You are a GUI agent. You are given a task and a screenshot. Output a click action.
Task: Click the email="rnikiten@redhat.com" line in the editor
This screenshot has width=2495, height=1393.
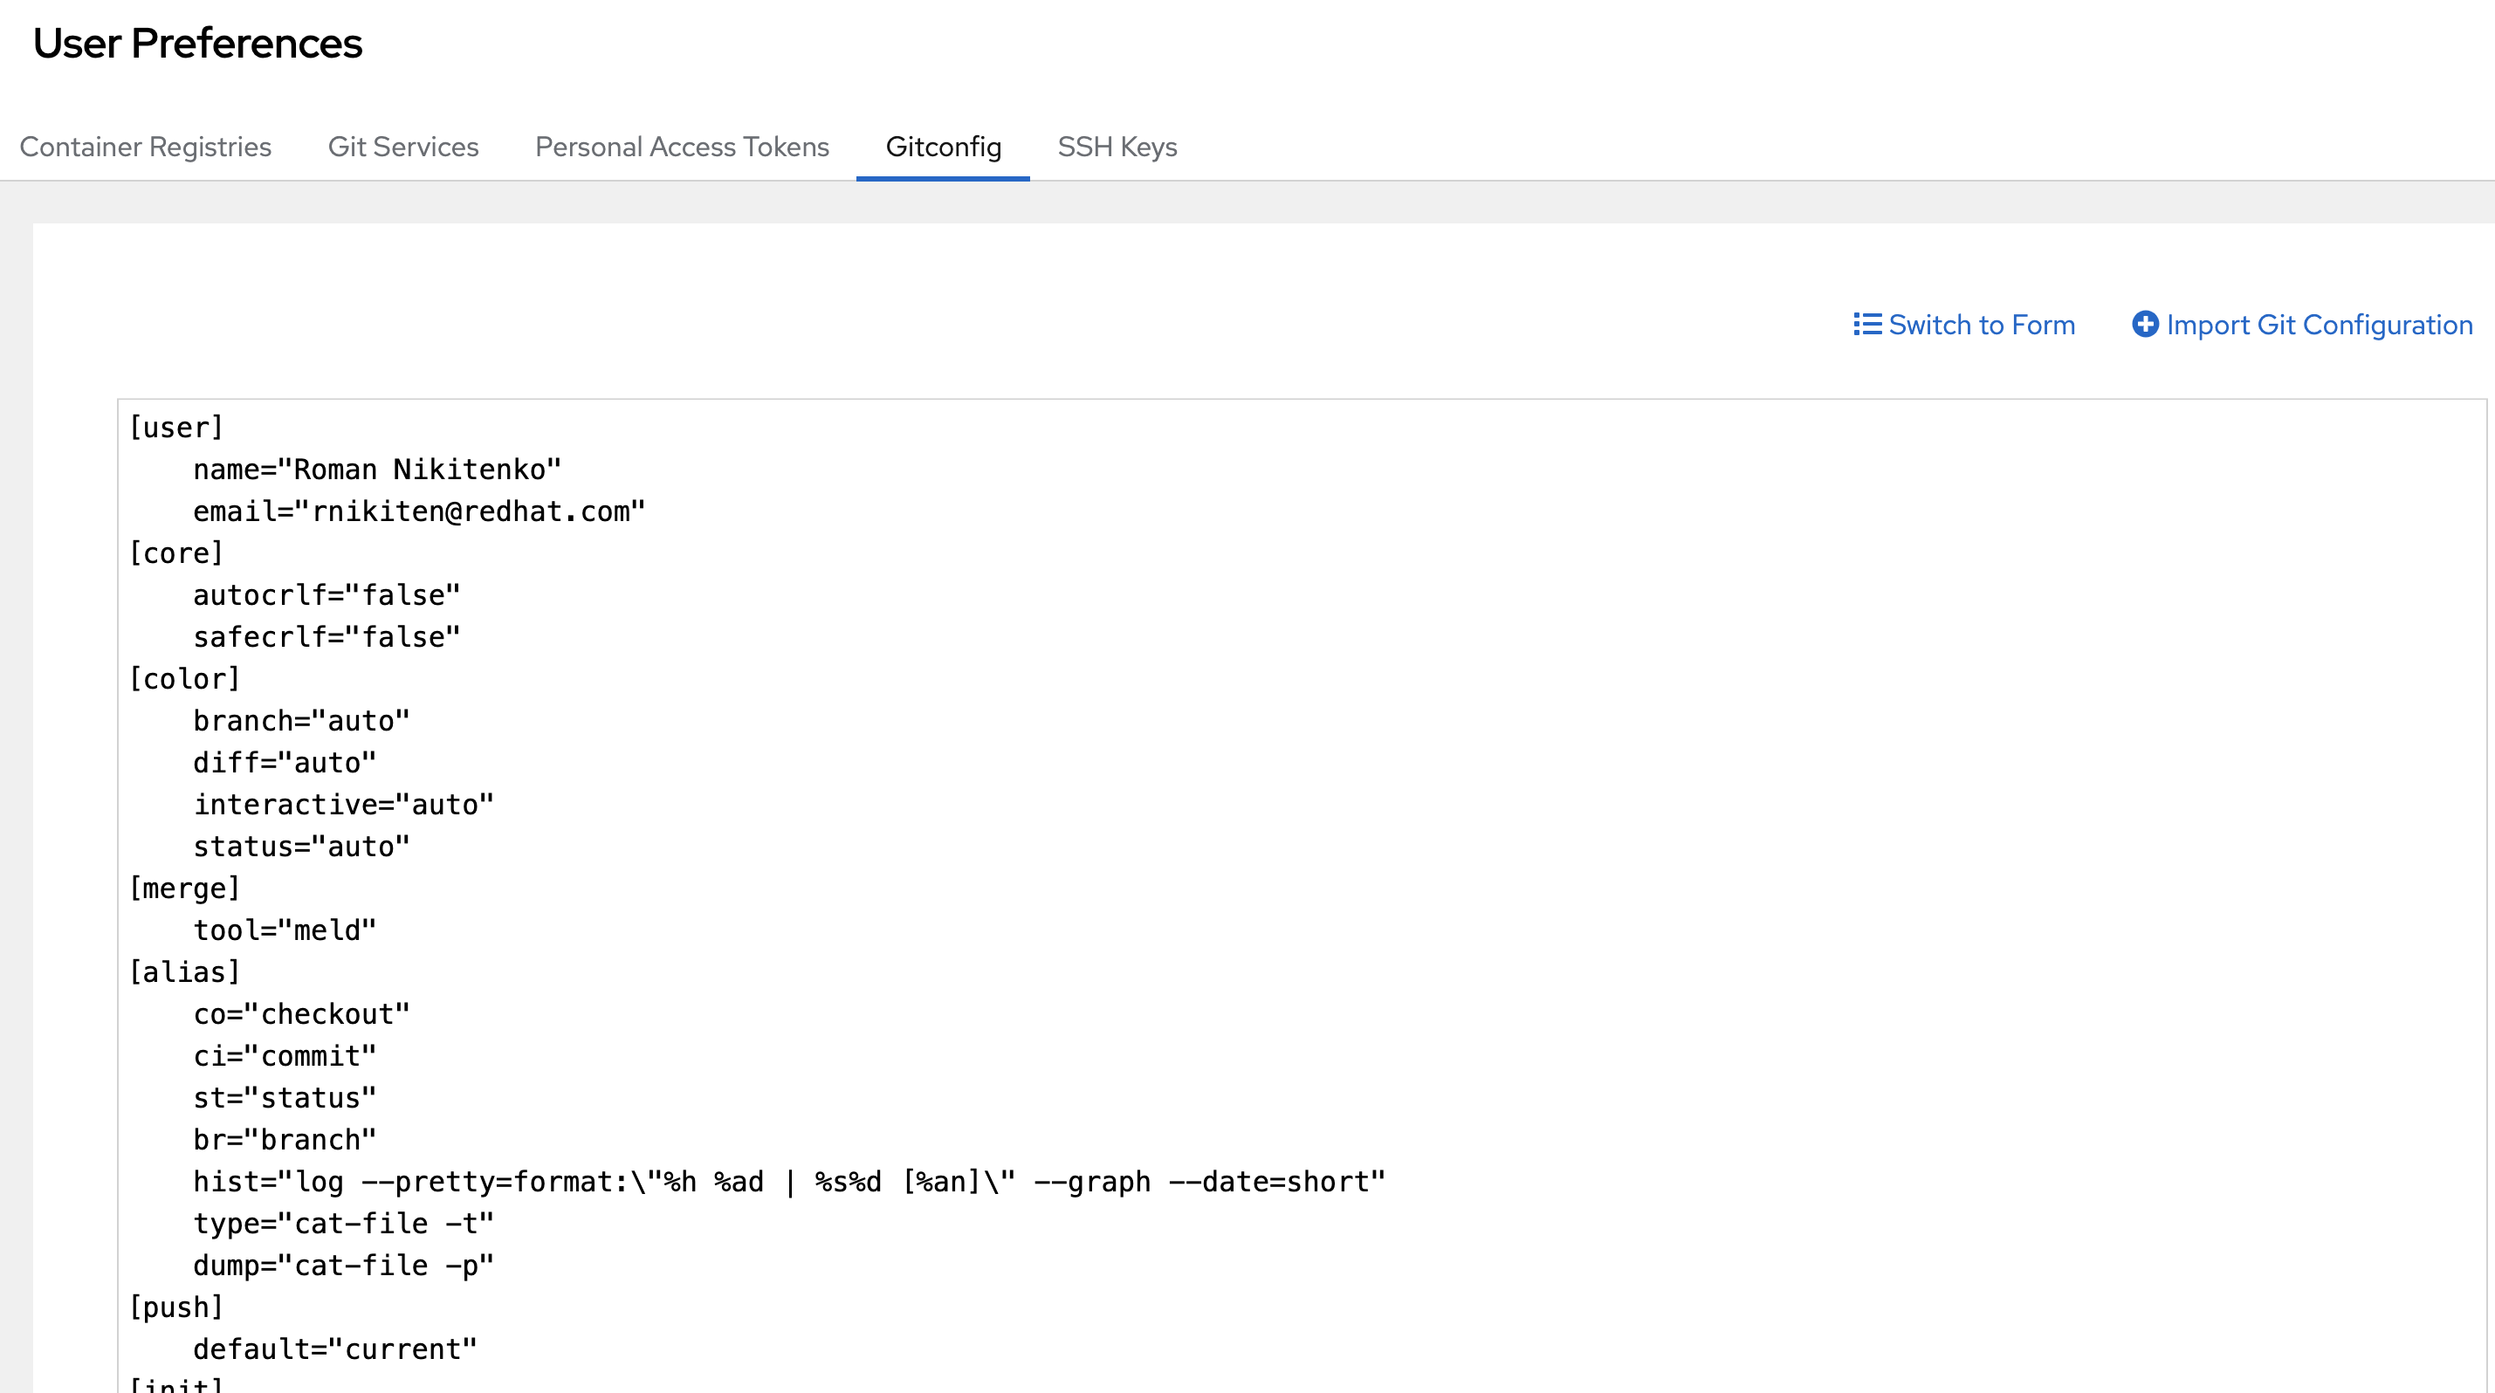(x=418, y=512)
